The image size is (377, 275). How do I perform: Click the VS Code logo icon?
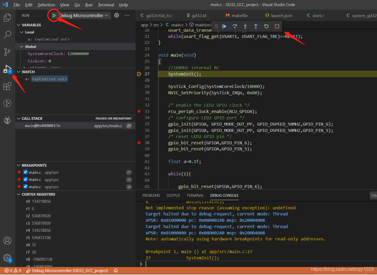click(5, 5)
